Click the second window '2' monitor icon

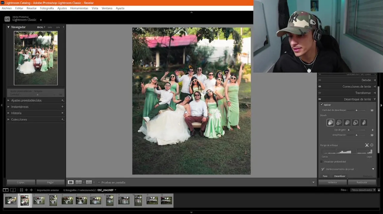click(x=13, y=190)
